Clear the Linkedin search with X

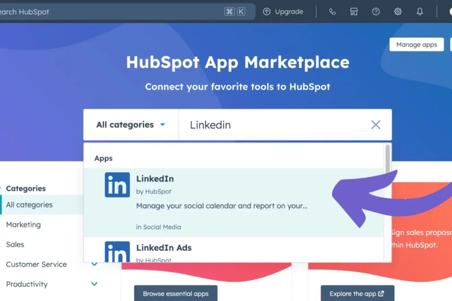(376, 125)
